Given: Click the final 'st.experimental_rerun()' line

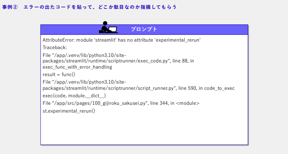Looking at the screenshot, I should tap(69, 111).
